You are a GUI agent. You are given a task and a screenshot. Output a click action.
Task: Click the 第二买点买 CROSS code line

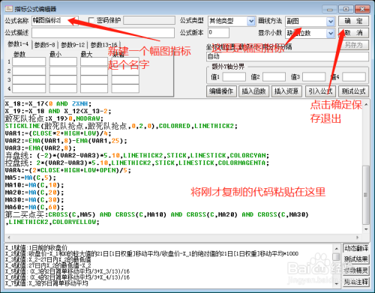(157, 214)
